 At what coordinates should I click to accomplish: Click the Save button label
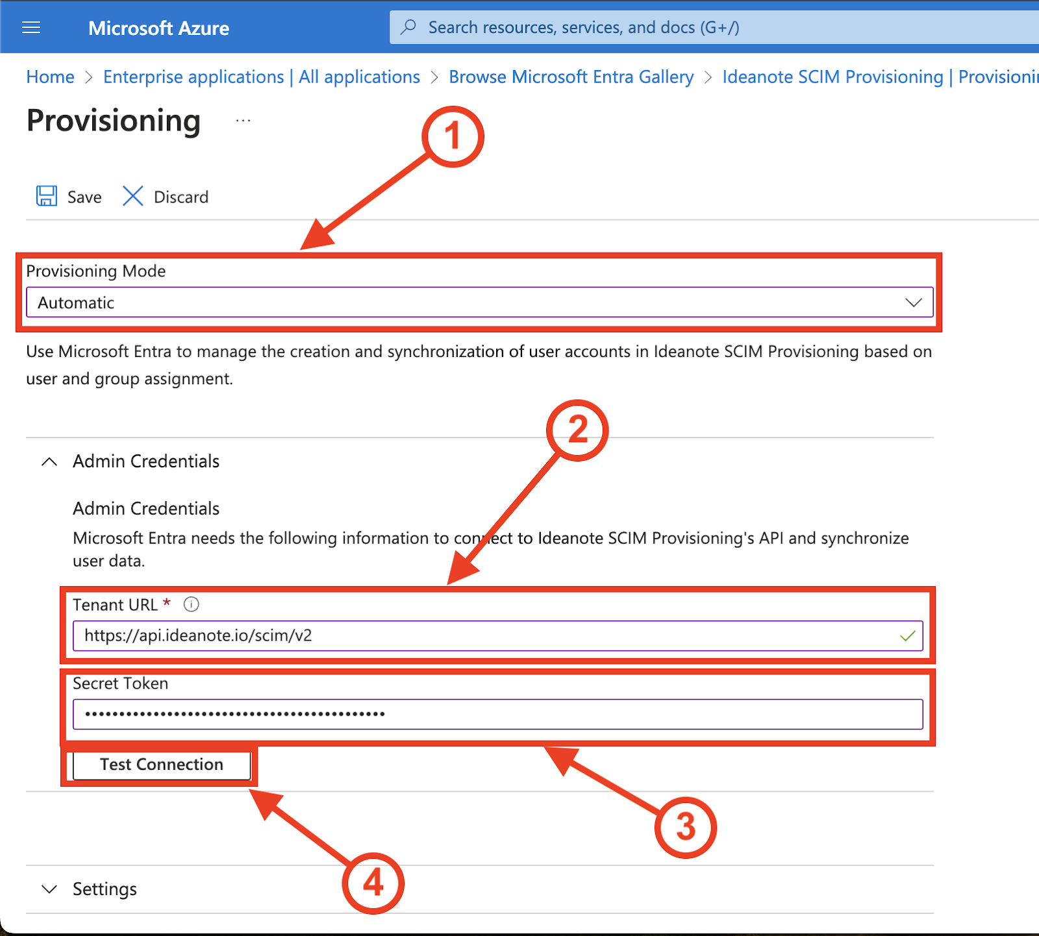(84, 197)
